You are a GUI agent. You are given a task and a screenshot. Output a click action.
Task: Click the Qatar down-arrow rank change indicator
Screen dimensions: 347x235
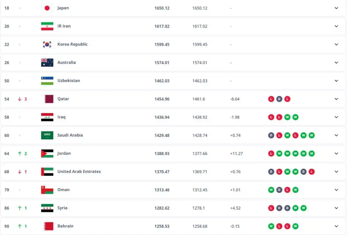[x=20, y=99]
